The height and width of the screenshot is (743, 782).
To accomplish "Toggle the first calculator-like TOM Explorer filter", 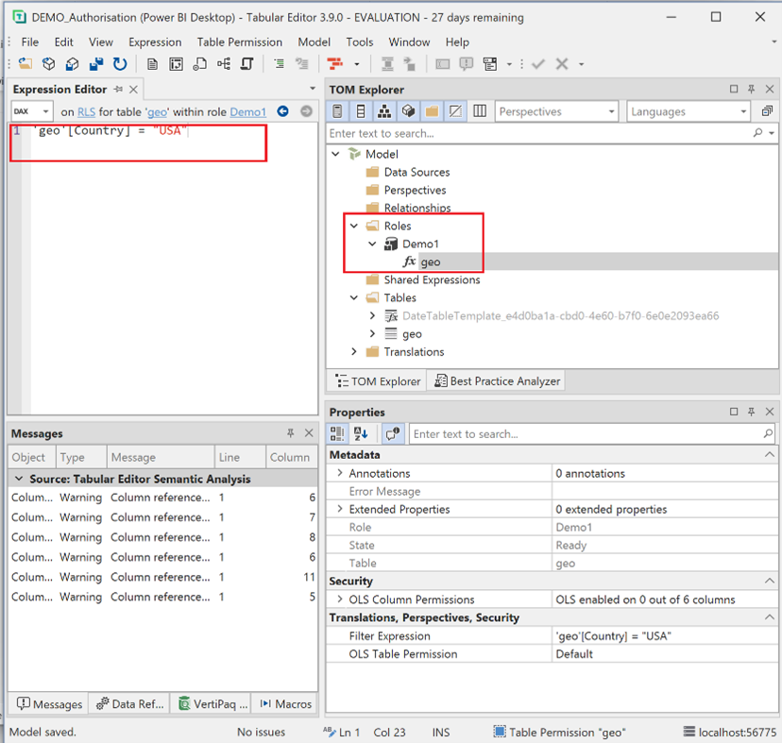I will point(337,111).
